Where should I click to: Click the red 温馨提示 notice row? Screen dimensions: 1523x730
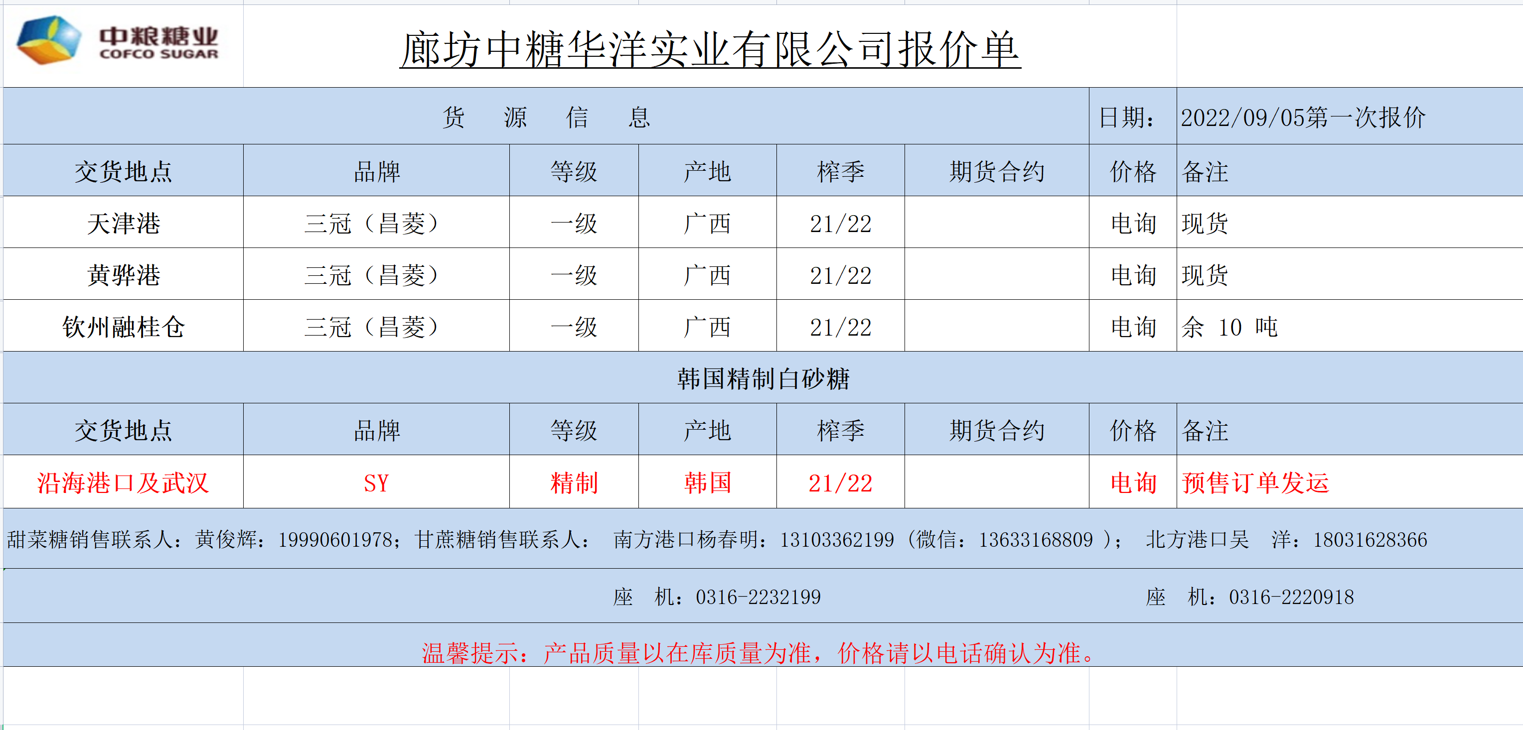click(760, 652)
